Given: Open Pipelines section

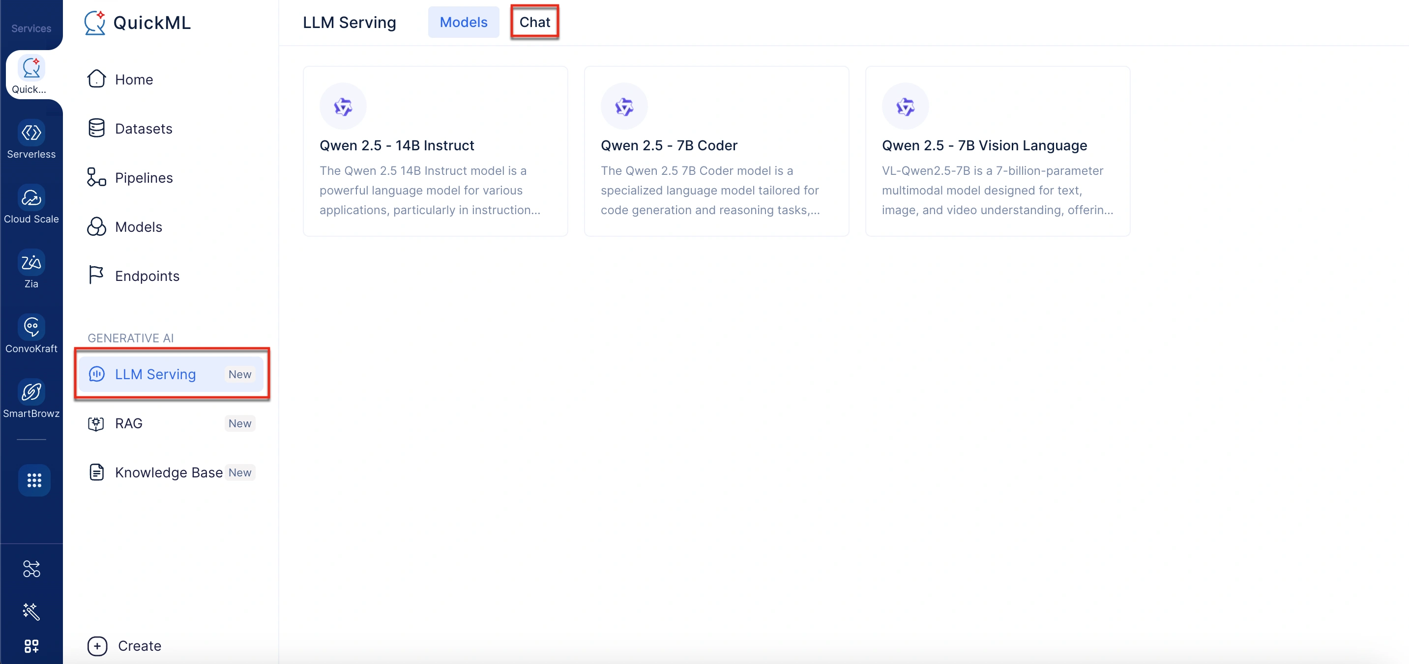Looking at the screenshot, I should [171, 178].
